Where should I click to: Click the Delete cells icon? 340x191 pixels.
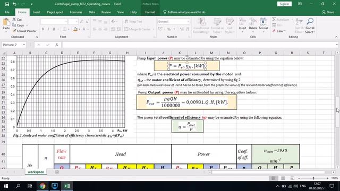(x=253, y=22)
